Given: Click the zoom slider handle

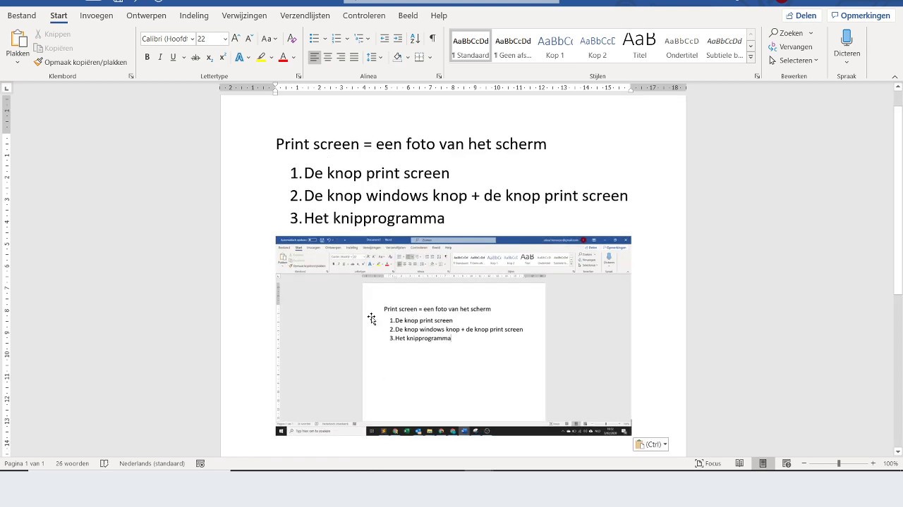Looking at the screenshot, I should pyautogui.click(x=839, y=463).
